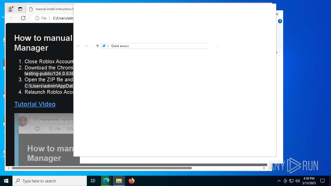Go forward in the file dialog
This screenshot has height=186, width=331.
(86, 46)
